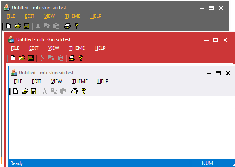Click the New document icon in the gray window

(x=9, y=26)
